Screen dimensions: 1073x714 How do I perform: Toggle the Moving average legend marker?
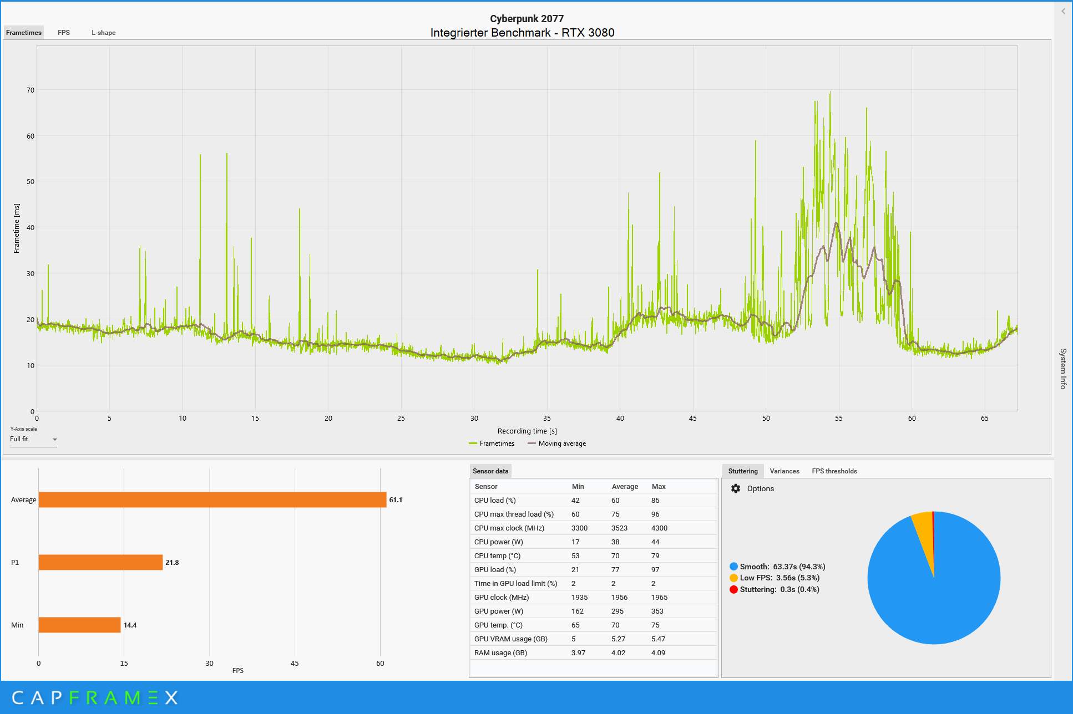[x=532, y=443]
